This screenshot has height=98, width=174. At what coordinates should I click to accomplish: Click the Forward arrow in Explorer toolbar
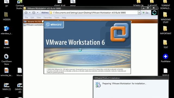click(34, 13)
